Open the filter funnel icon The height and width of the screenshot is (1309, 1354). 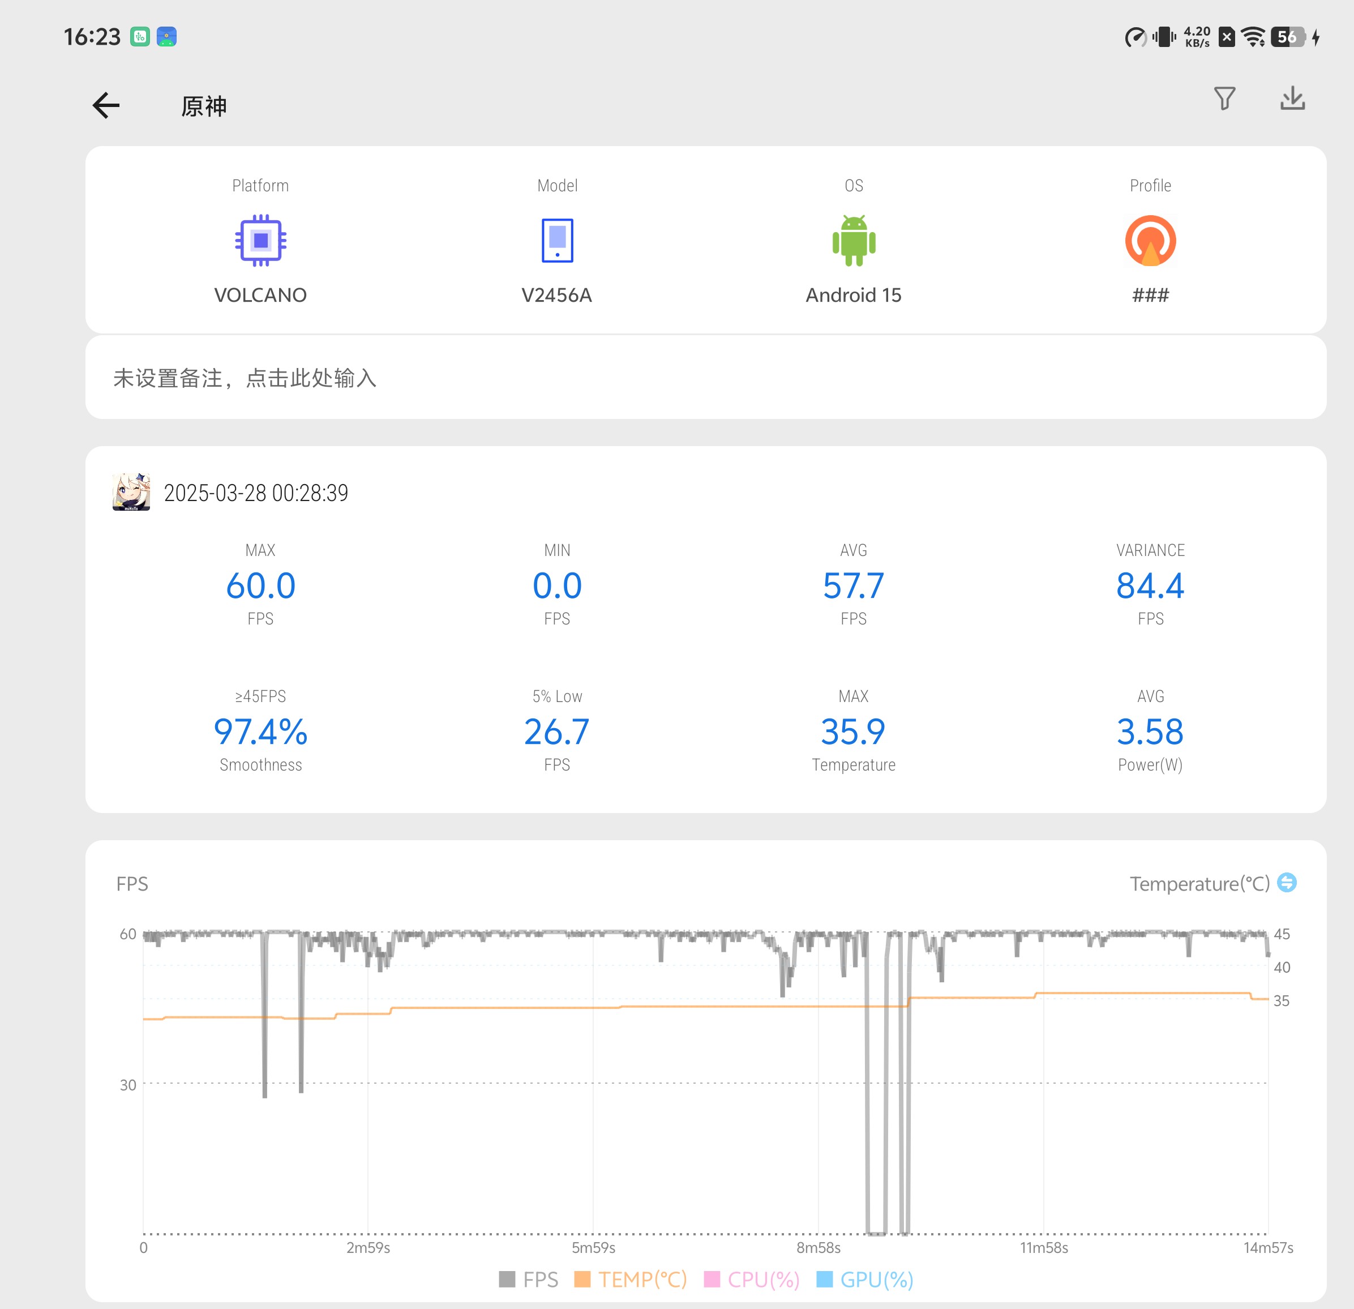point(1224,99)
